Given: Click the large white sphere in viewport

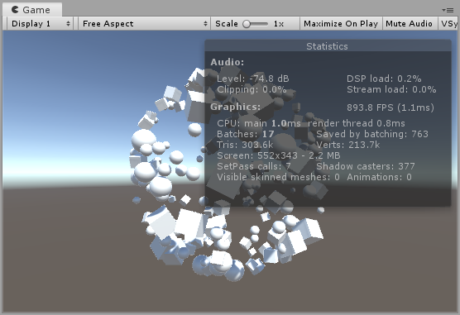Looking at the screenshot, I should click(144, 140).
